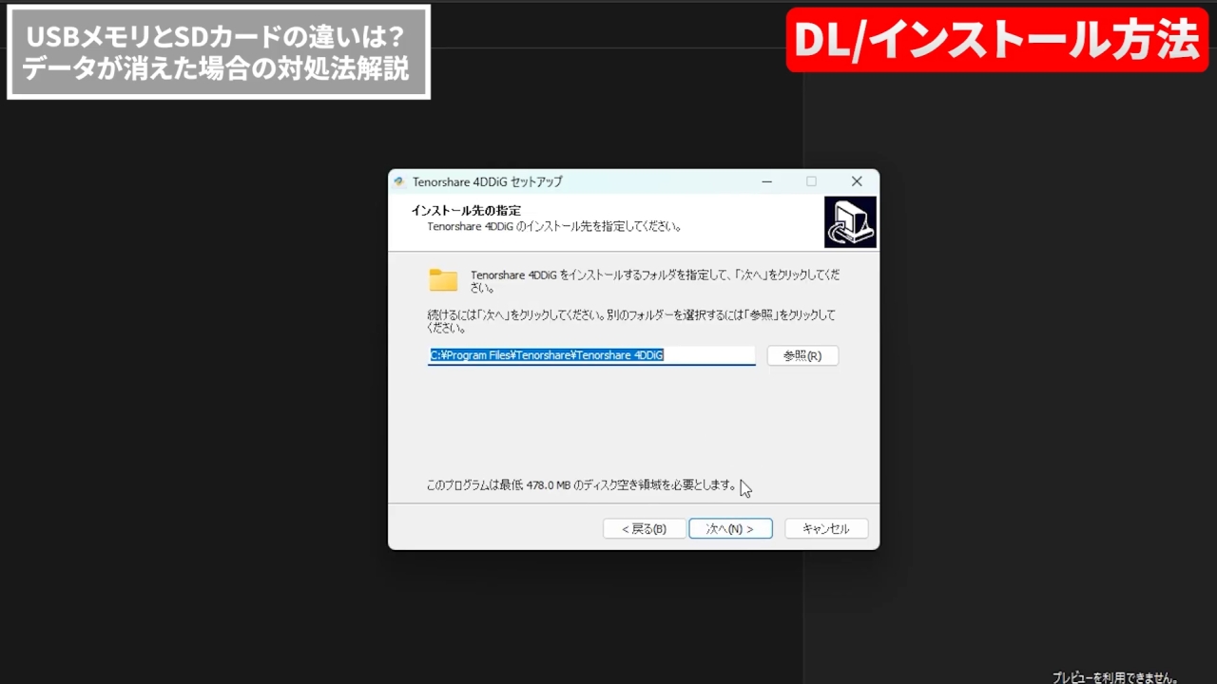The width and height of the screenshot is (1217, 684).
Task: Click the インストール先の指定 heading
Action: click(x=466, y=210)
